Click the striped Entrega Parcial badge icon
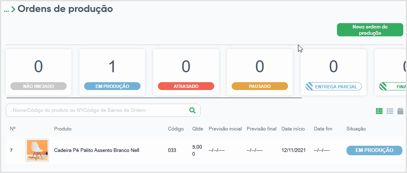The height and width of the screenshot is (173, 407). (309, 86)
